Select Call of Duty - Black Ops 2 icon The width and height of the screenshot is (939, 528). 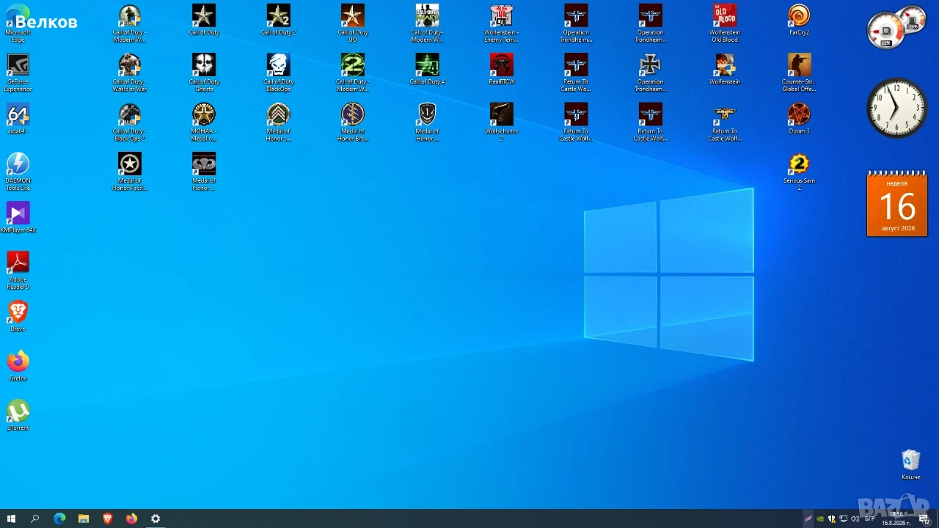130,122
